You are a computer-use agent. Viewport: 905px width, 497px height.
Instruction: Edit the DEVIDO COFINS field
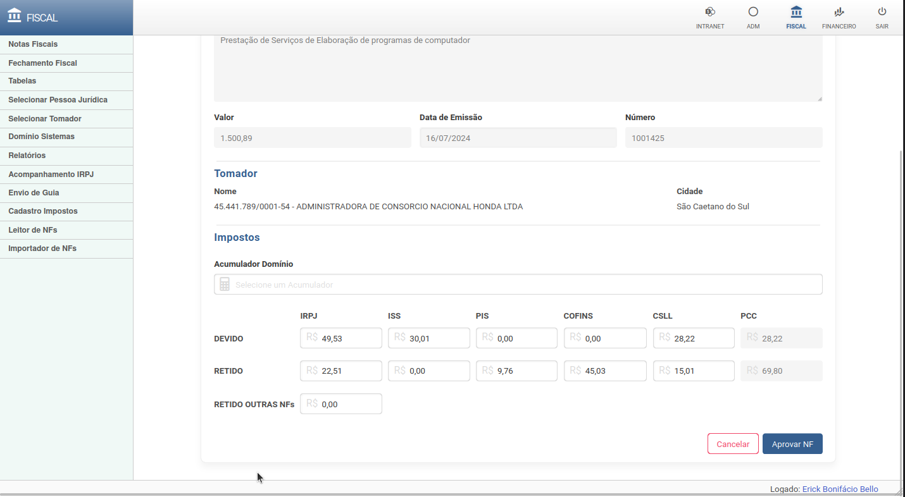[x=605, y=338]
